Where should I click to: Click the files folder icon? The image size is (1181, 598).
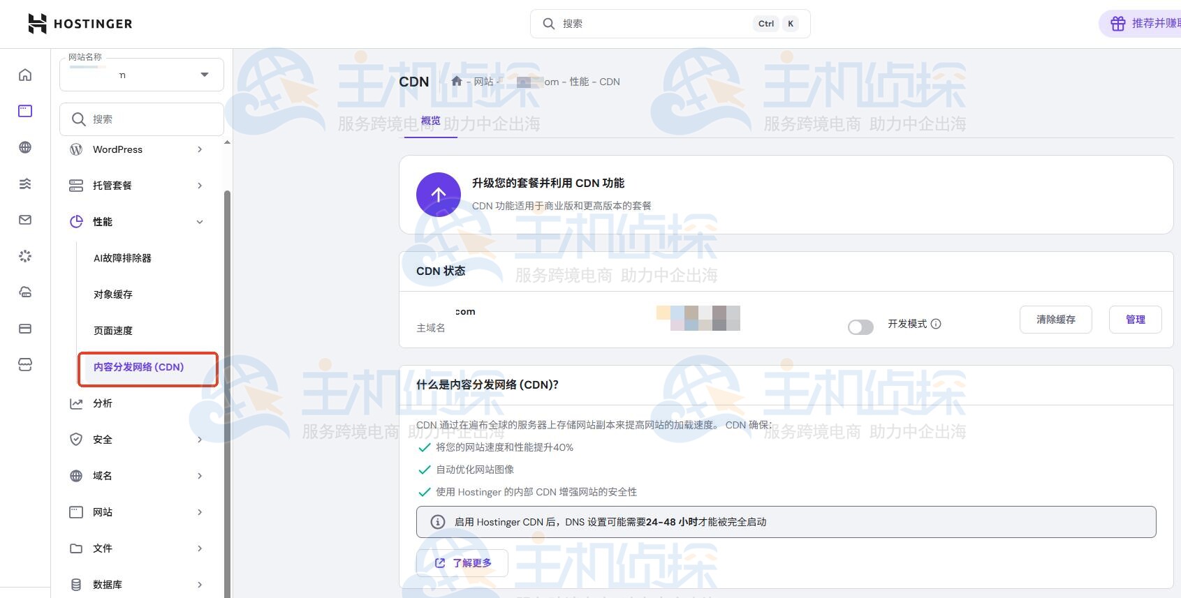pyautogui.click(x=76, y=548)
